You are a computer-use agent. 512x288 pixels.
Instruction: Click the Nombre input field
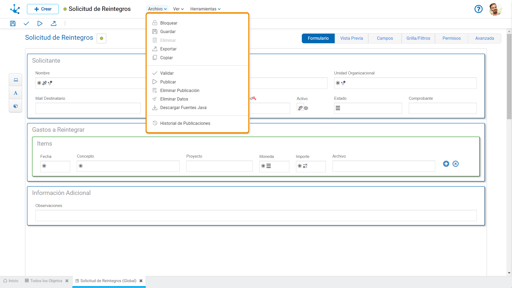[x=91, y=83]
